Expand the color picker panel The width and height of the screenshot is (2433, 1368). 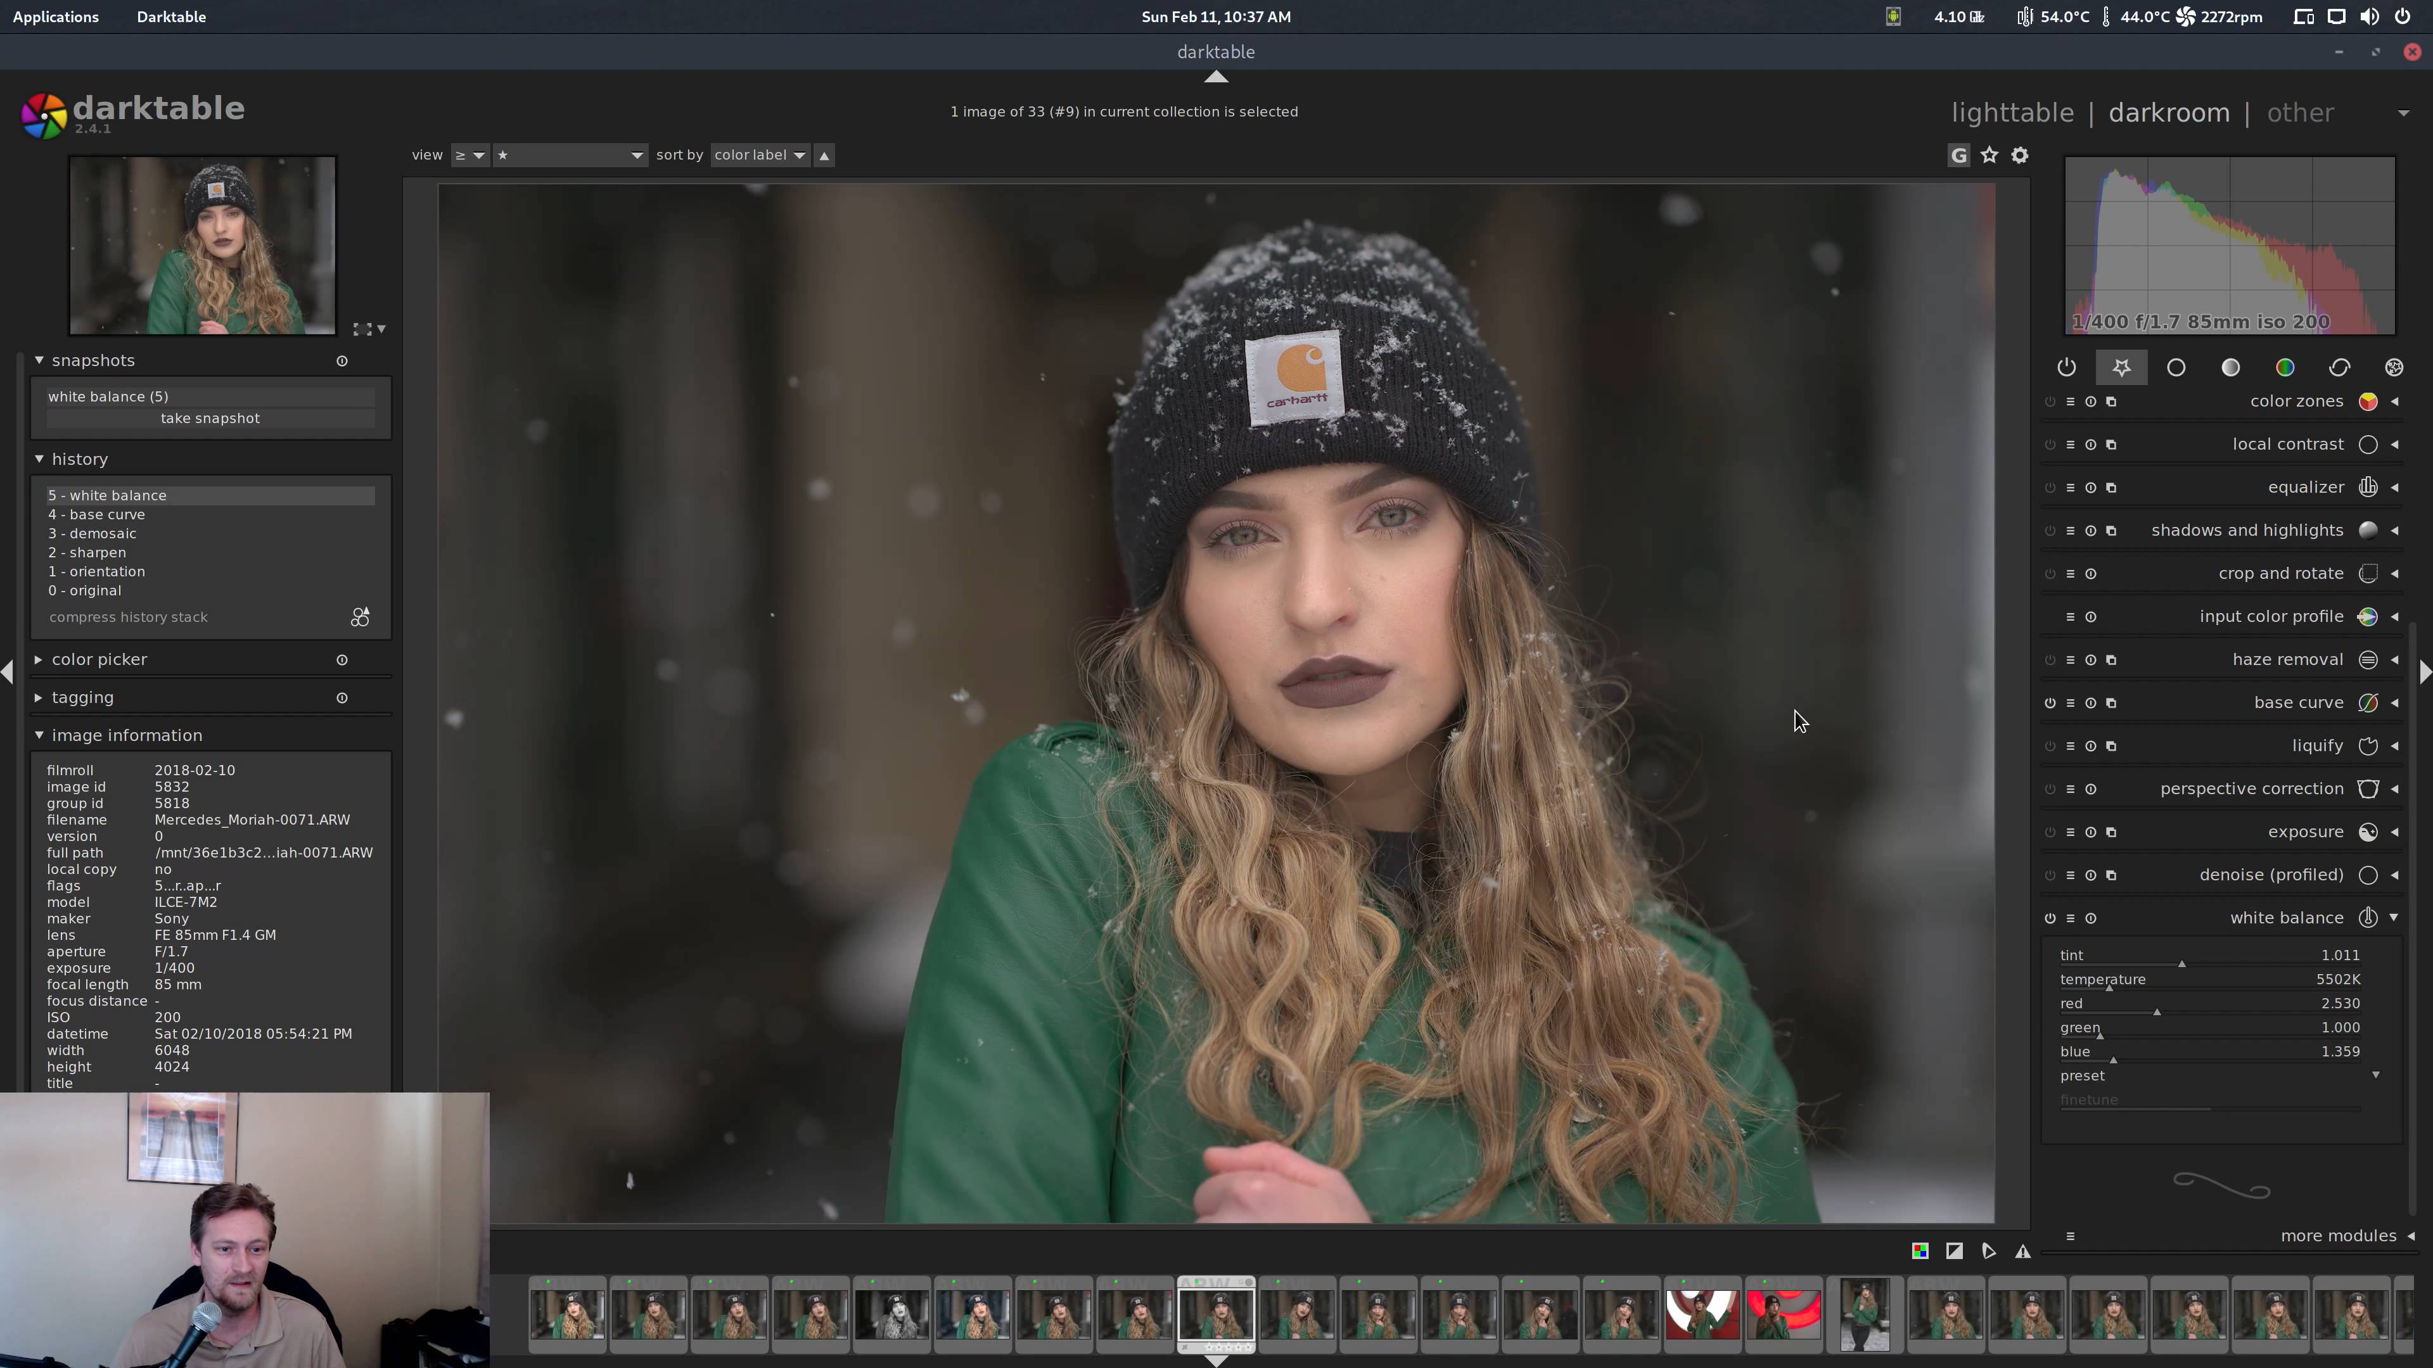(x=99, y=660)
